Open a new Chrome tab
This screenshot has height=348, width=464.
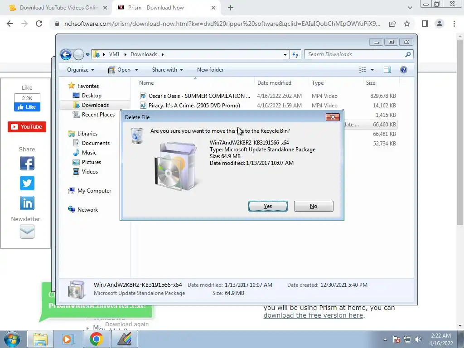231,8
